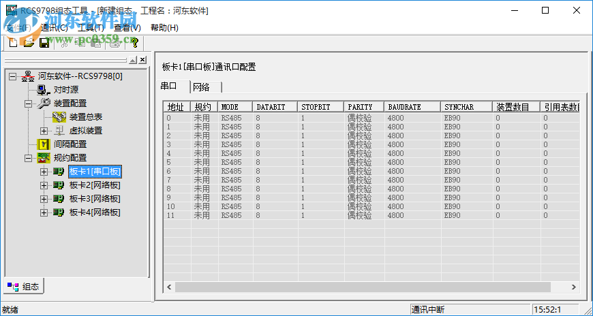The height and width of the screenshot is (316, 593).
Task: Expand 板卡1[串口板] with its plus box
Action: [x=44, y=172]
